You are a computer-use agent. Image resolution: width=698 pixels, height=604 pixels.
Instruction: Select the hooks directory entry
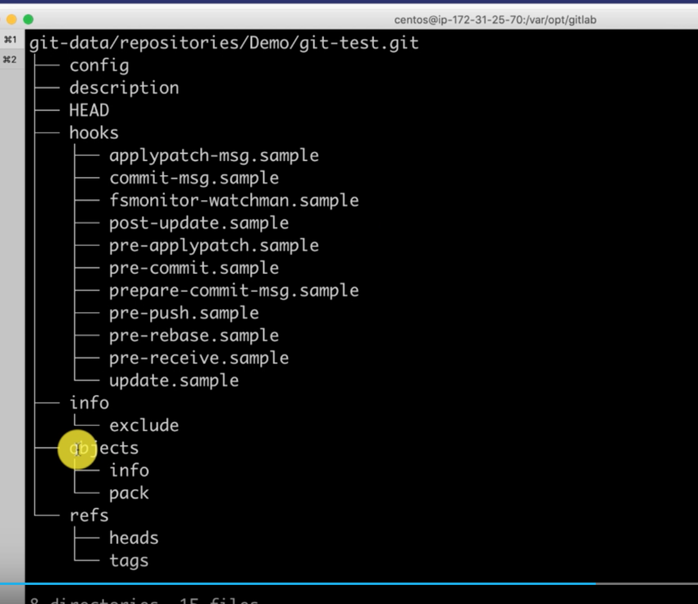(94, 133)
